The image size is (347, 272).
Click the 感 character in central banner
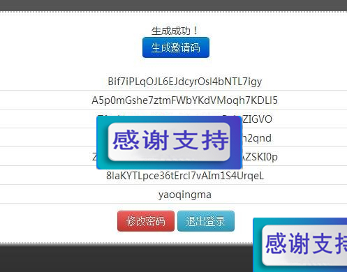(126, 139)
